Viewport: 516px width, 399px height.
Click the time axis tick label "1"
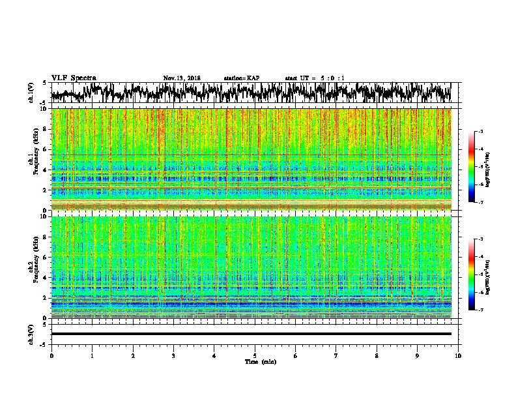92,355
